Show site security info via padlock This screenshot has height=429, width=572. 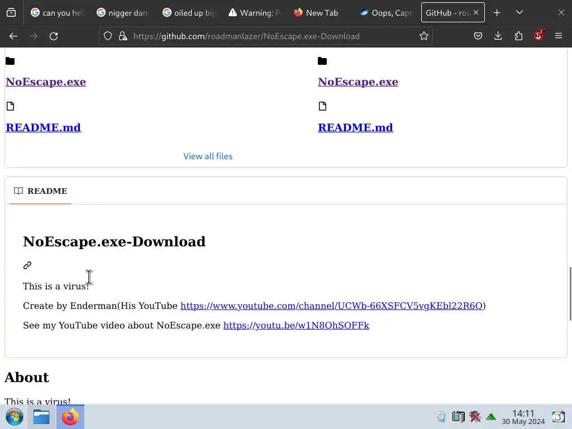(123, 36)
